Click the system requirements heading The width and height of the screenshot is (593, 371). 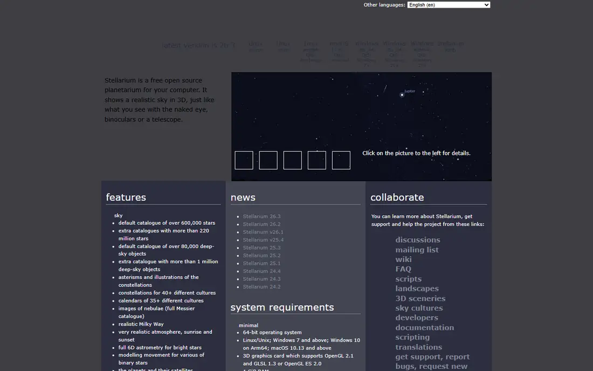[x=282, y=307]
